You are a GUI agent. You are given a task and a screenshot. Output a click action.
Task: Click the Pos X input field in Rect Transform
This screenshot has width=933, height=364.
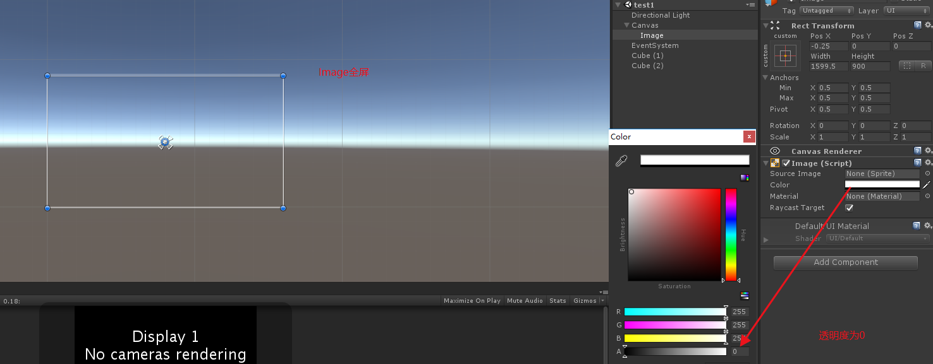828,45
